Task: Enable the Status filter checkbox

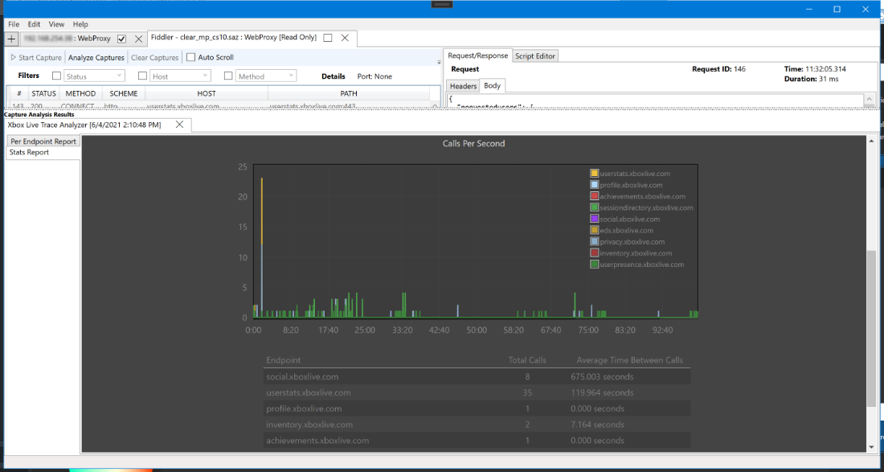Action: [56, 76]
